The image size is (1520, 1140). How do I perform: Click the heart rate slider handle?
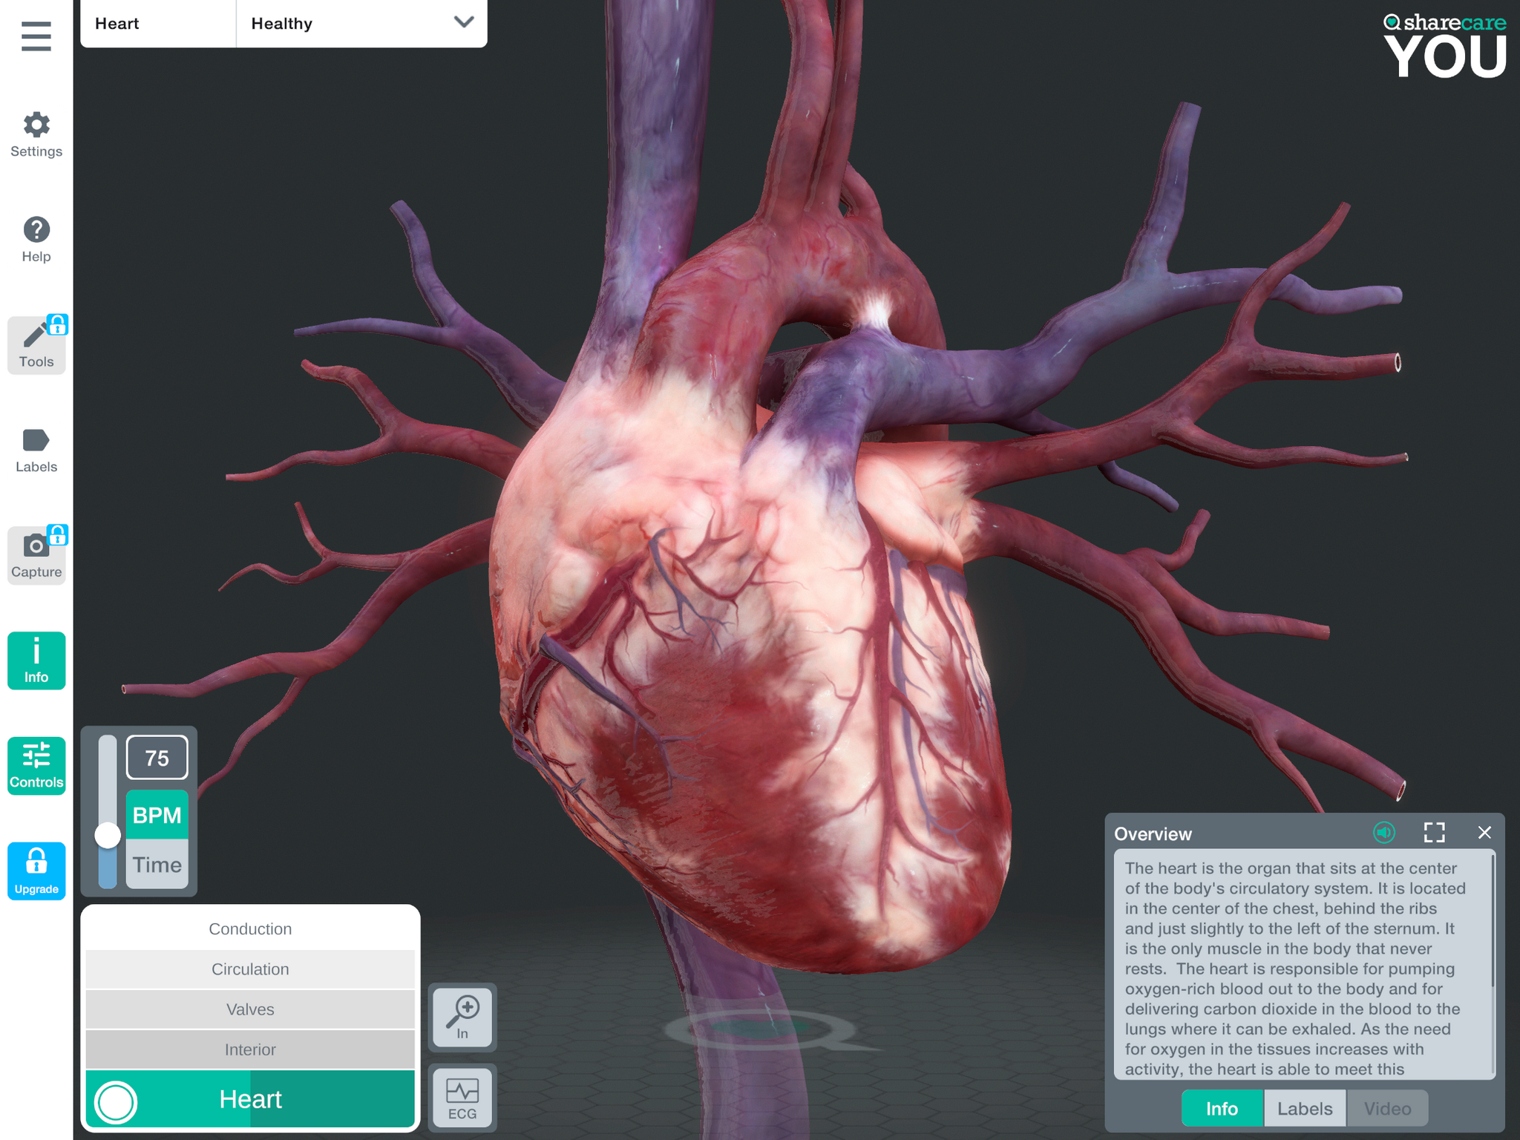click(108, 835)
